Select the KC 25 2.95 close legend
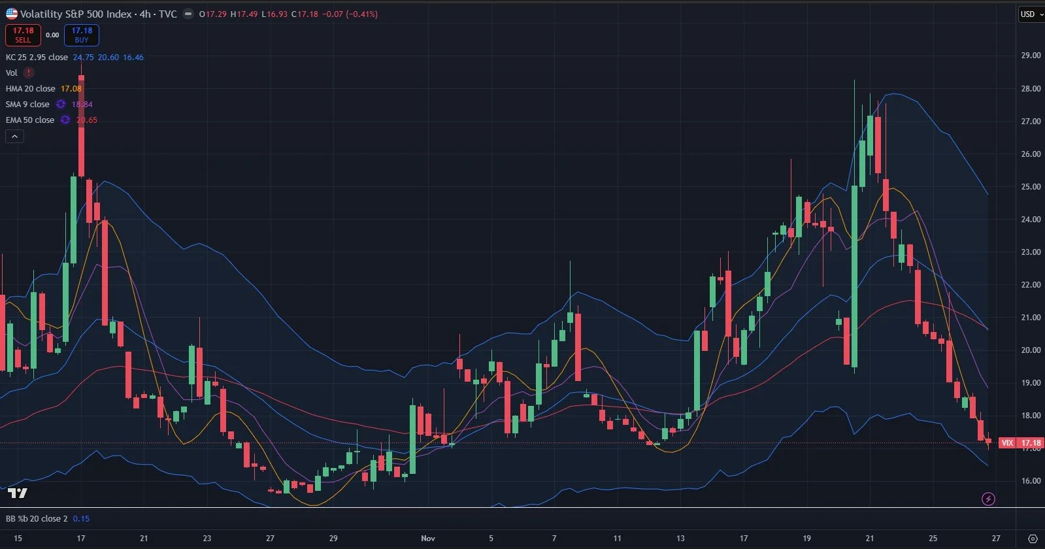This screenshot has height=549, width=1045. [37, 57]
